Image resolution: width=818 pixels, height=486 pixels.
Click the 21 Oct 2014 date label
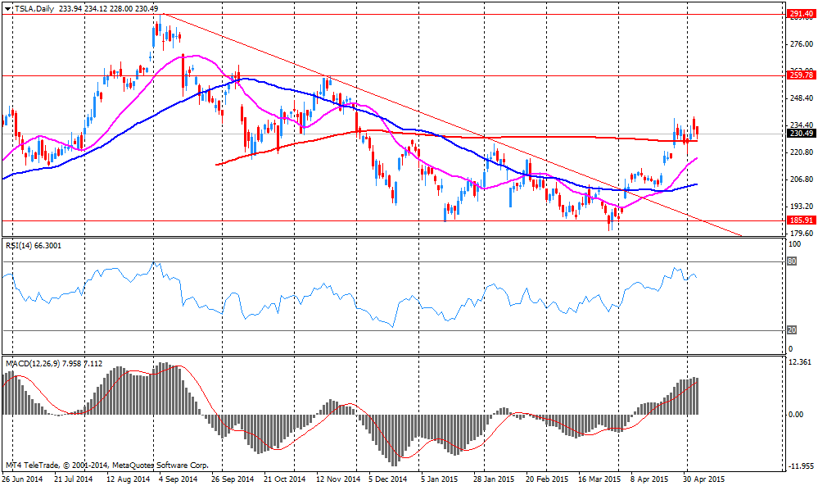pos(284,479)
